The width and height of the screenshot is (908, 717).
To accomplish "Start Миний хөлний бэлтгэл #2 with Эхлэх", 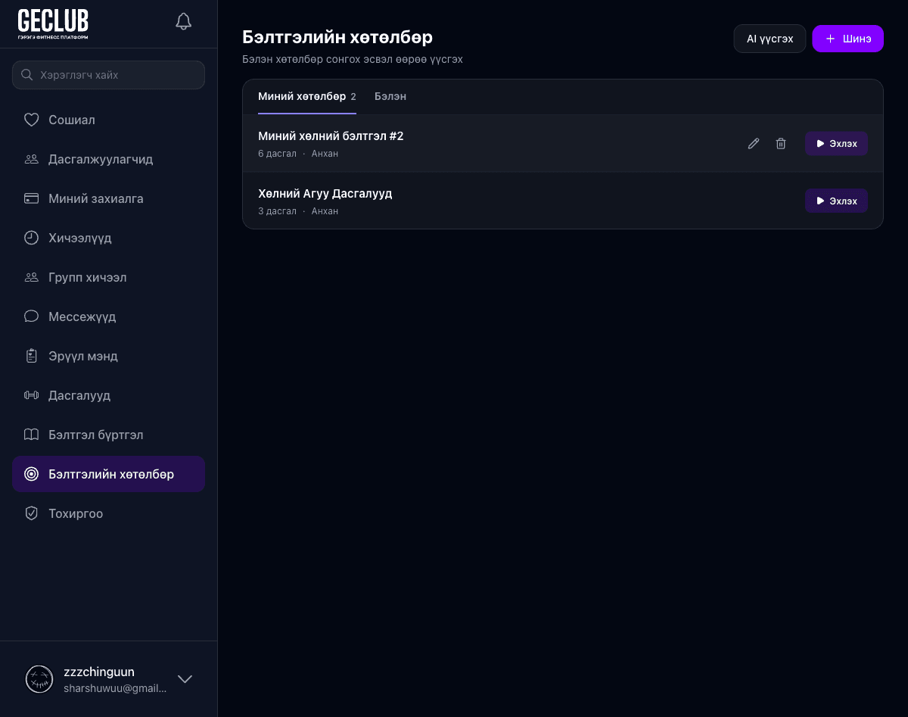I will point(836,144).
